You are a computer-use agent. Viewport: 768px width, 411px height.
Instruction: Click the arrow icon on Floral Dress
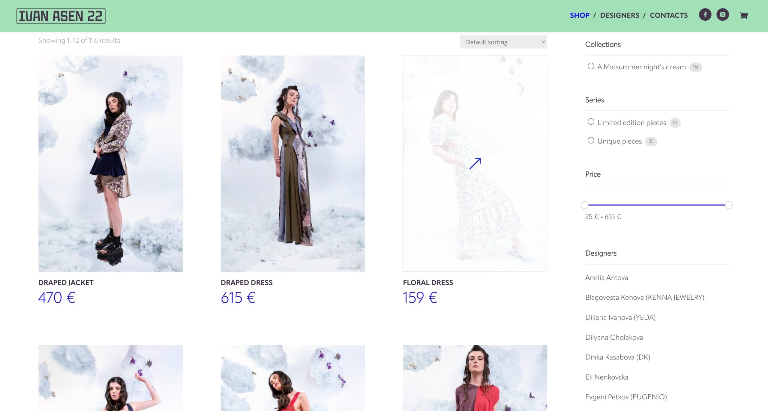tap(475, 163)
